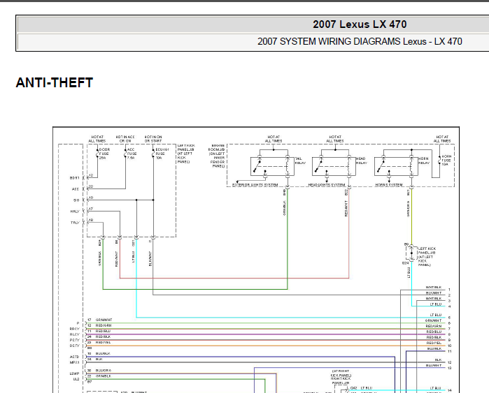Click HOT AT ALL TIMES above TAIL relay
This screenshot has height=393, width=489.
click(274, 139)
